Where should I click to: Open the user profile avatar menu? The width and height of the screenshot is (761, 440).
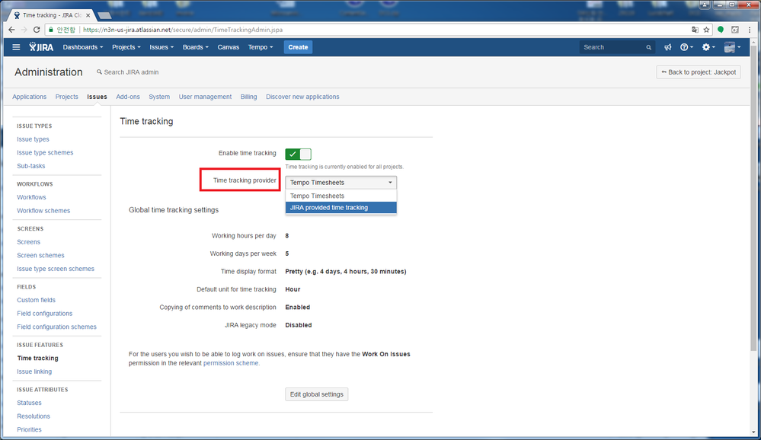[x=732, y=47]
